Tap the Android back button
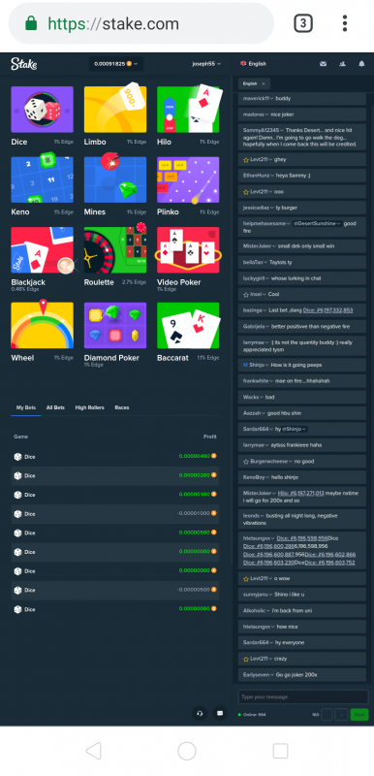374x776 pixels. 93,751
